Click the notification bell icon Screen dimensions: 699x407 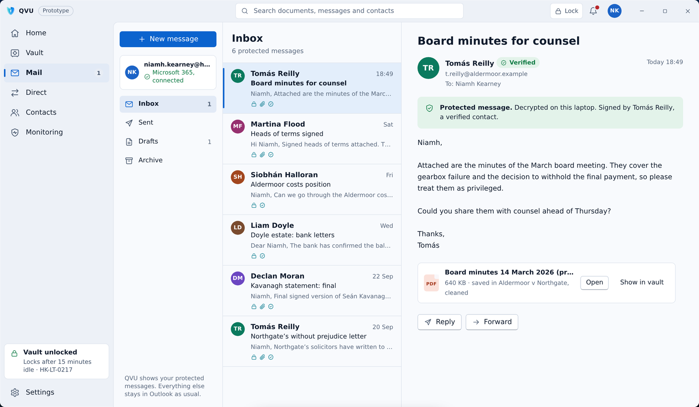coord(593,11)
